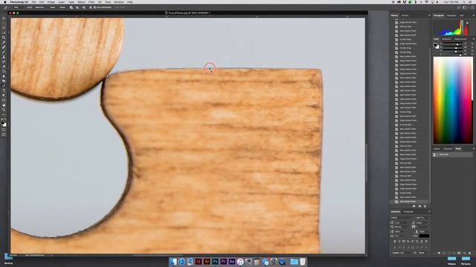Viewport: 476px width, 267px height.
Task: Select the Type tool
Action: (x=4, y=90)
